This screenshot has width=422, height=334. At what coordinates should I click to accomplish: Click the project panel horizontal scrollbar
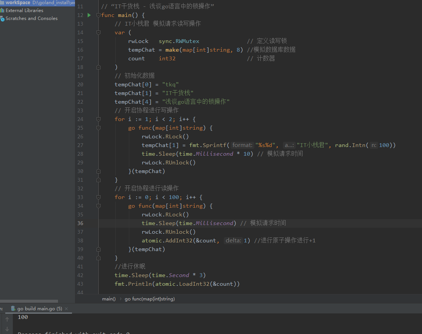29,301
